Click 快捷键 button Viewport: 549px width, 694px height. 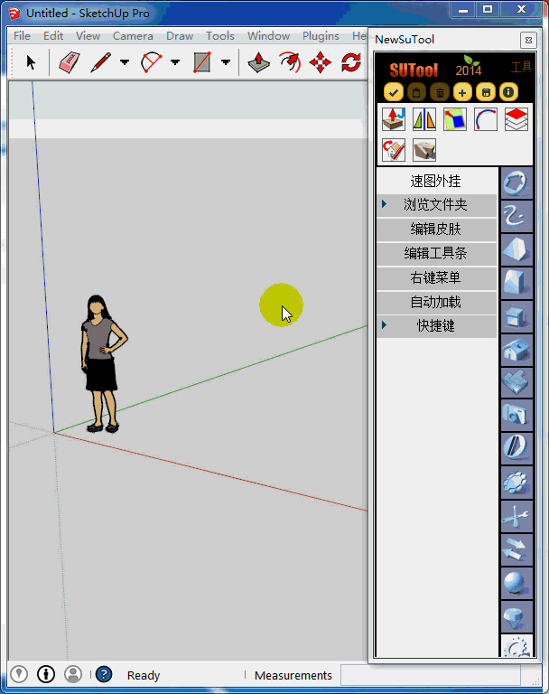coord(437,326)
